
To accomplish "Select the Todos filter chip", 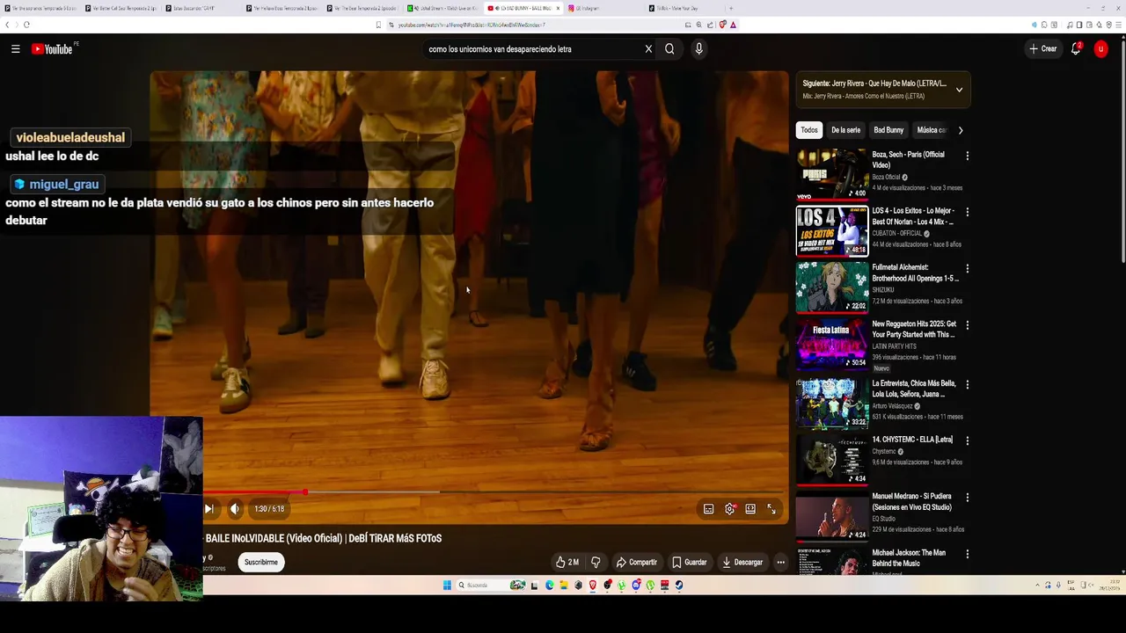I will [x=809, y=130].
